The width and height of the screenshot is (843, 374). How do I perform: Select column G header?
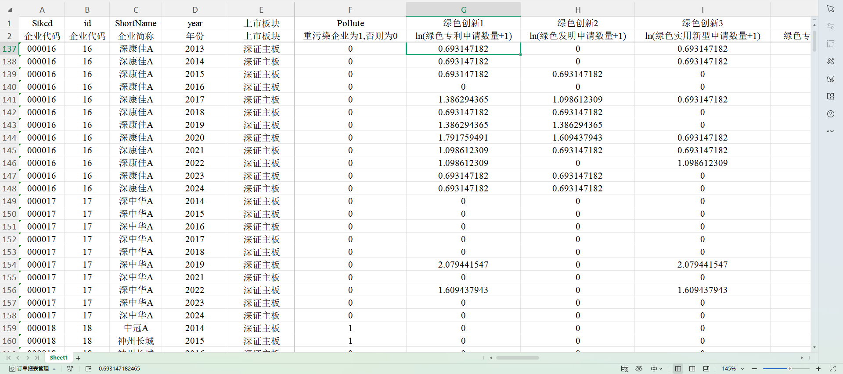[463, 10]
